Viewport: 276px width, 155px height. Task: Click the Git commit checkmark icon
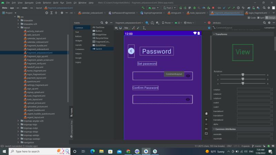click(229, 8)
